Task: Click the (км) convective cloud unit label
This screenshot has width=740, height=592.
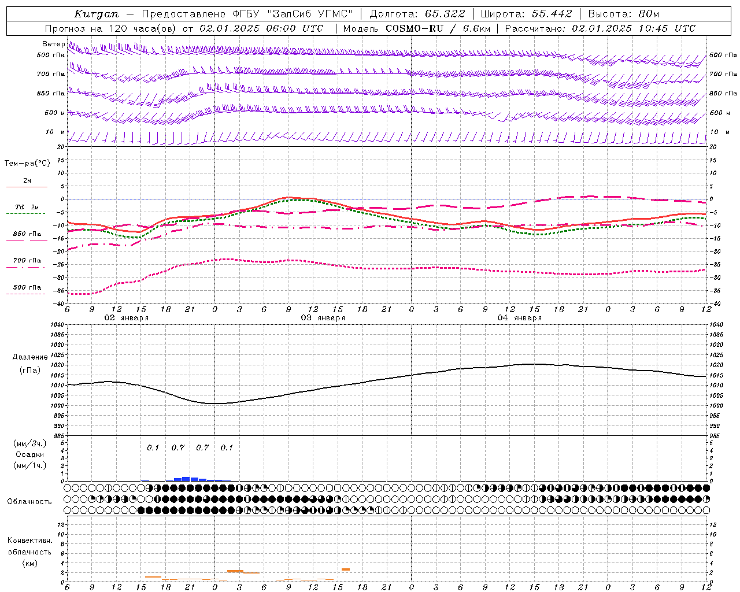Action: tap(29, 563)
